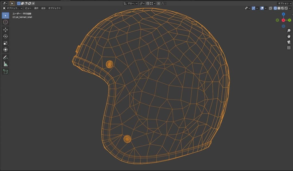
Task: Click the Add Cube tool
Action: coord(5,71)
